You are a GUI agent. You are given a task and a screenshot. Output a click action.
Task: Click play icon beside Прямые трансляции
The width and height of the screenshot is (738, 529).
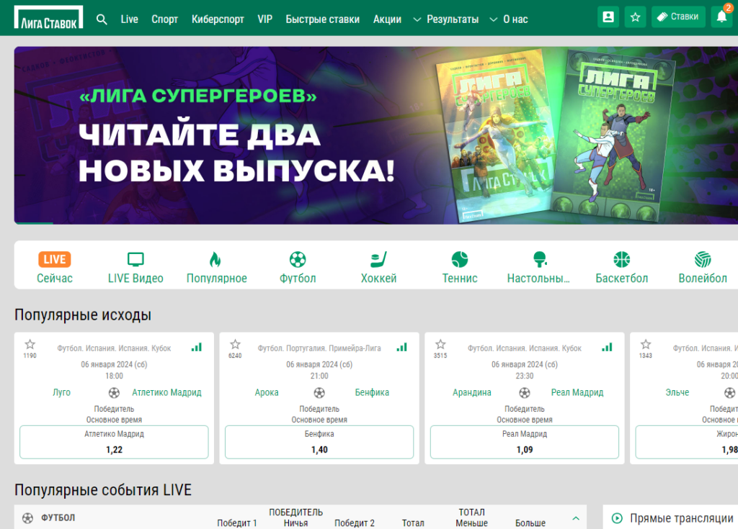[617, 518]
